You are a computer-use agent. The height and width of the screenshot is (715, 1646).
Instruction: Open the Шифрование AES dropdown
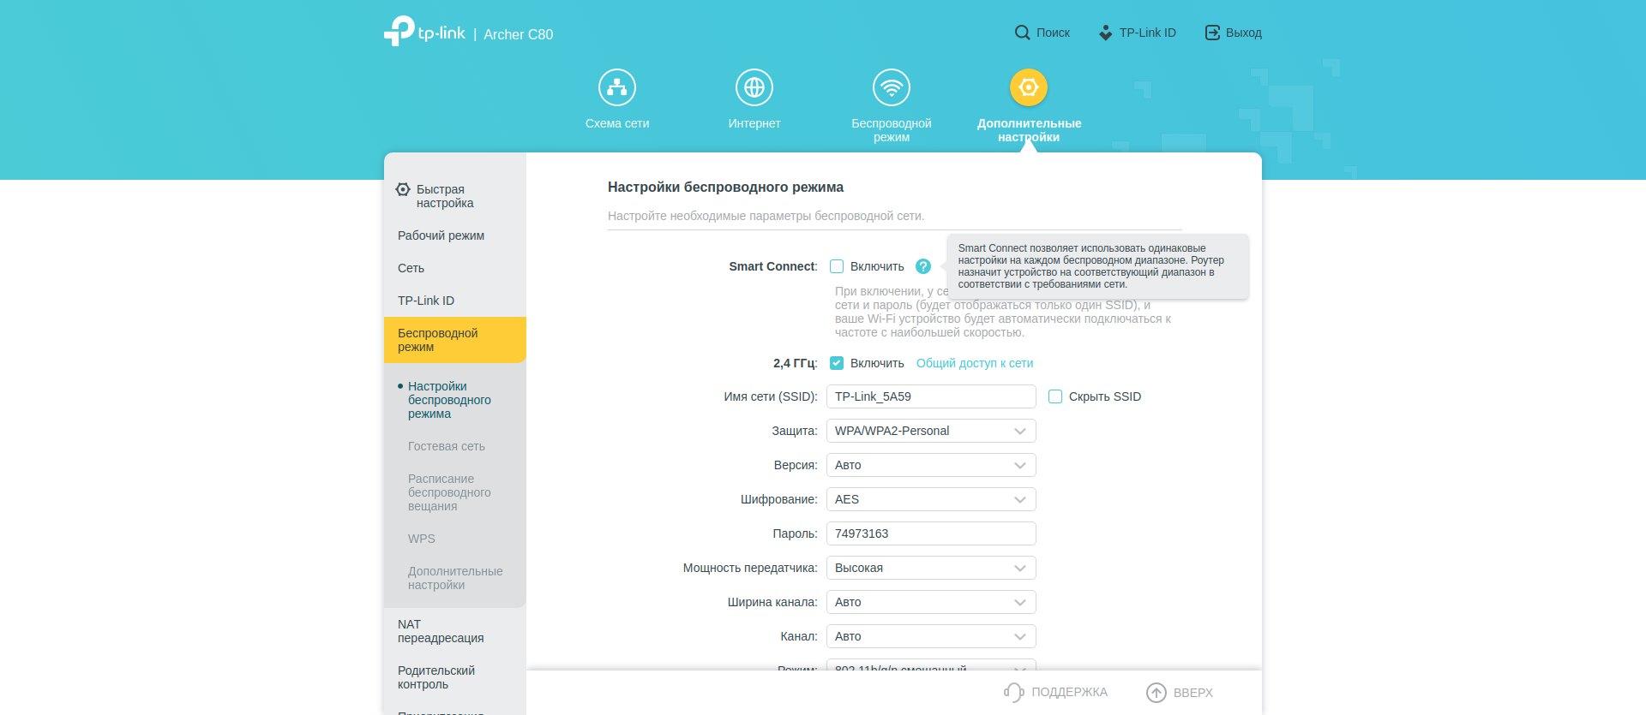click(x=931, y=499)
